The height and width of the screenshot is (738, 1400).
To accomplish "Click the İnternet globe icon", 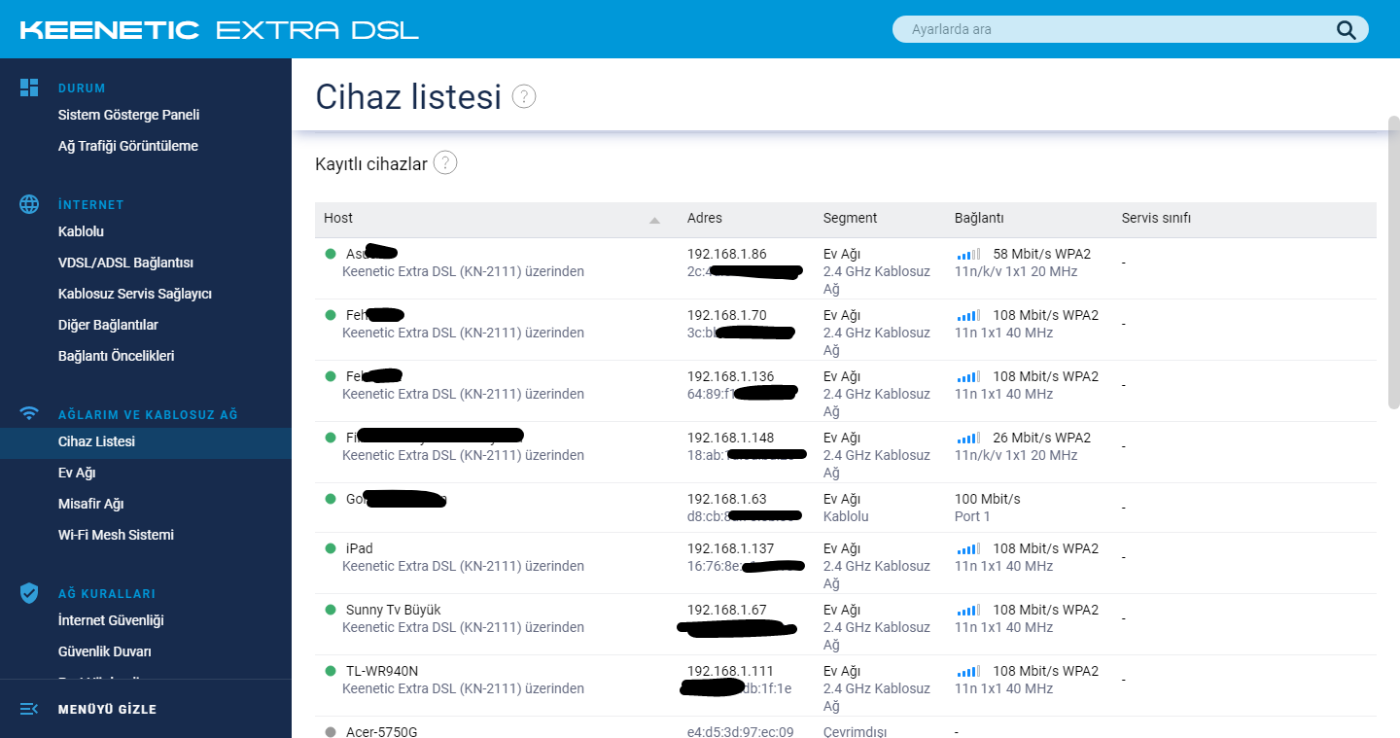I will point(29,204).
